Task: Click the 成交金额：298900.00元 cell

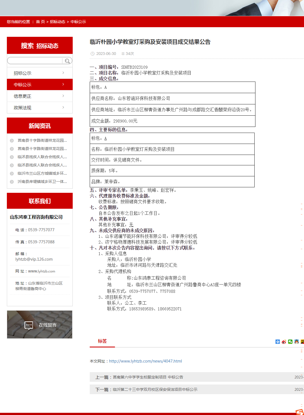Action: tap(173, 121)
